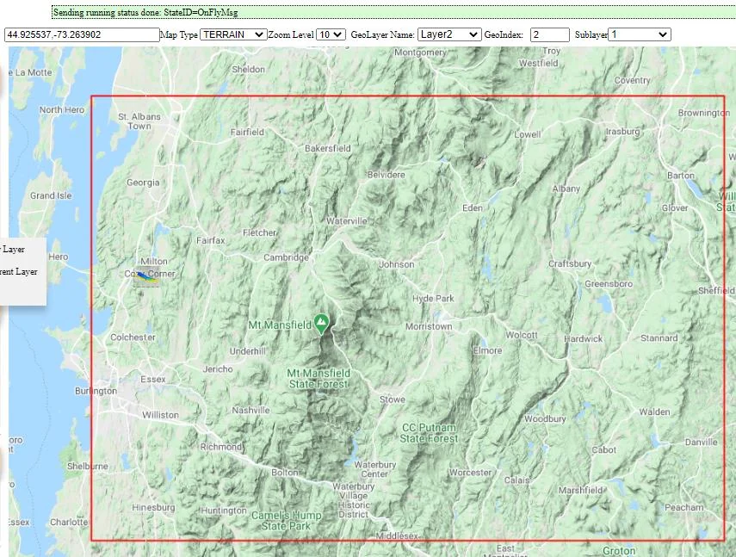
Task: Click the Montgomery map label
Action: pyautogui.click(x=419, y=53)
